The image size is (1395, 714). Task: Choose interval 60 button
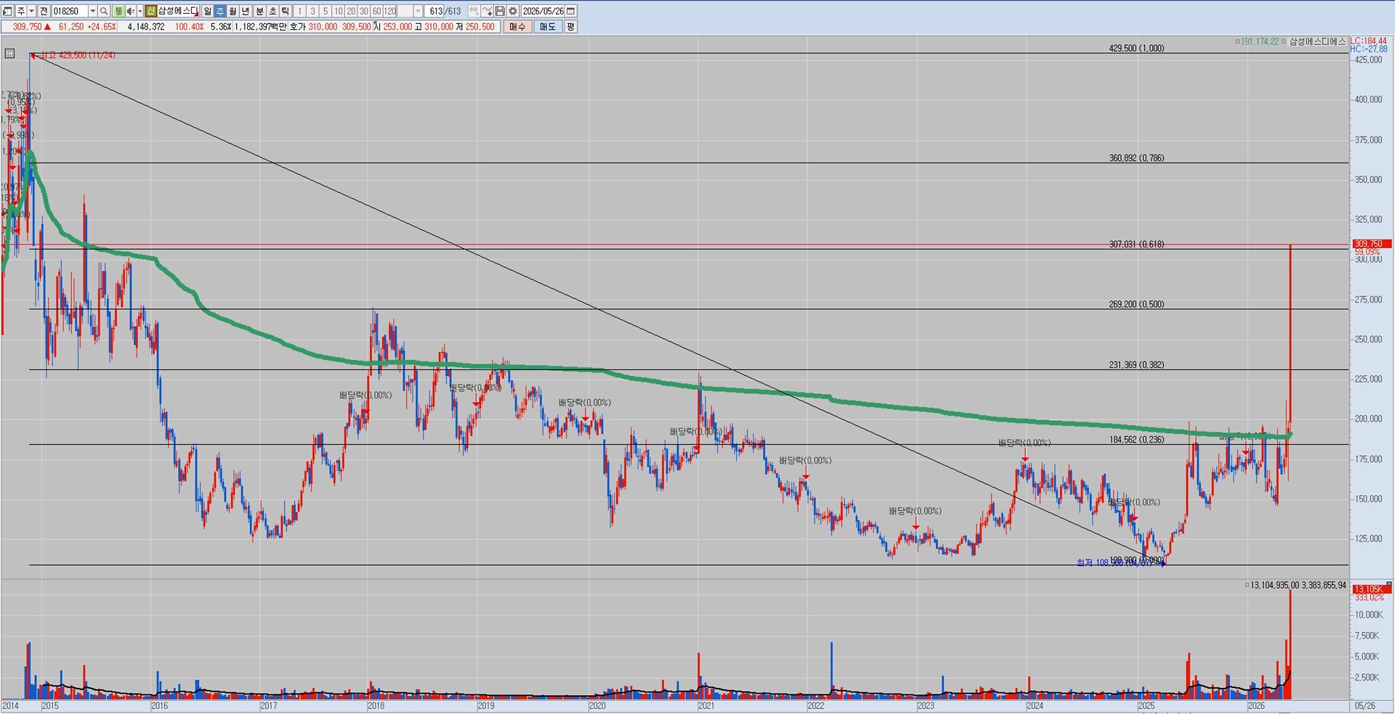[377, 11]
